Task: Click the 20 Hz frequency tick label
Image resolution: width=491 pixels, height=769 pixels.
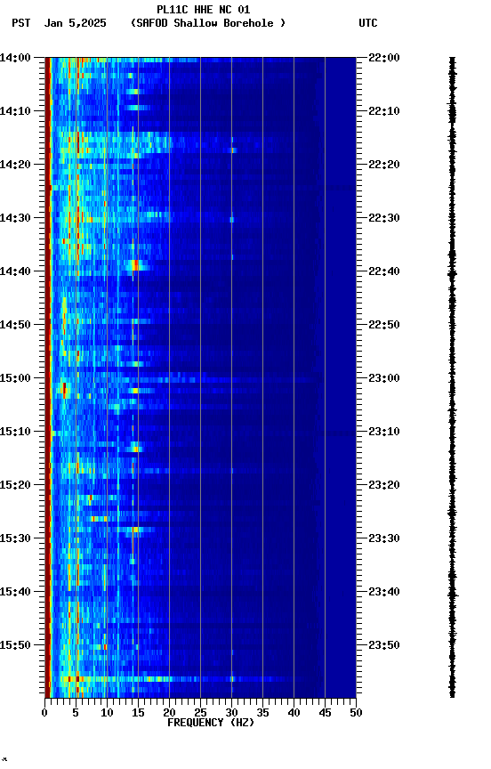Action: click(169, 713)
